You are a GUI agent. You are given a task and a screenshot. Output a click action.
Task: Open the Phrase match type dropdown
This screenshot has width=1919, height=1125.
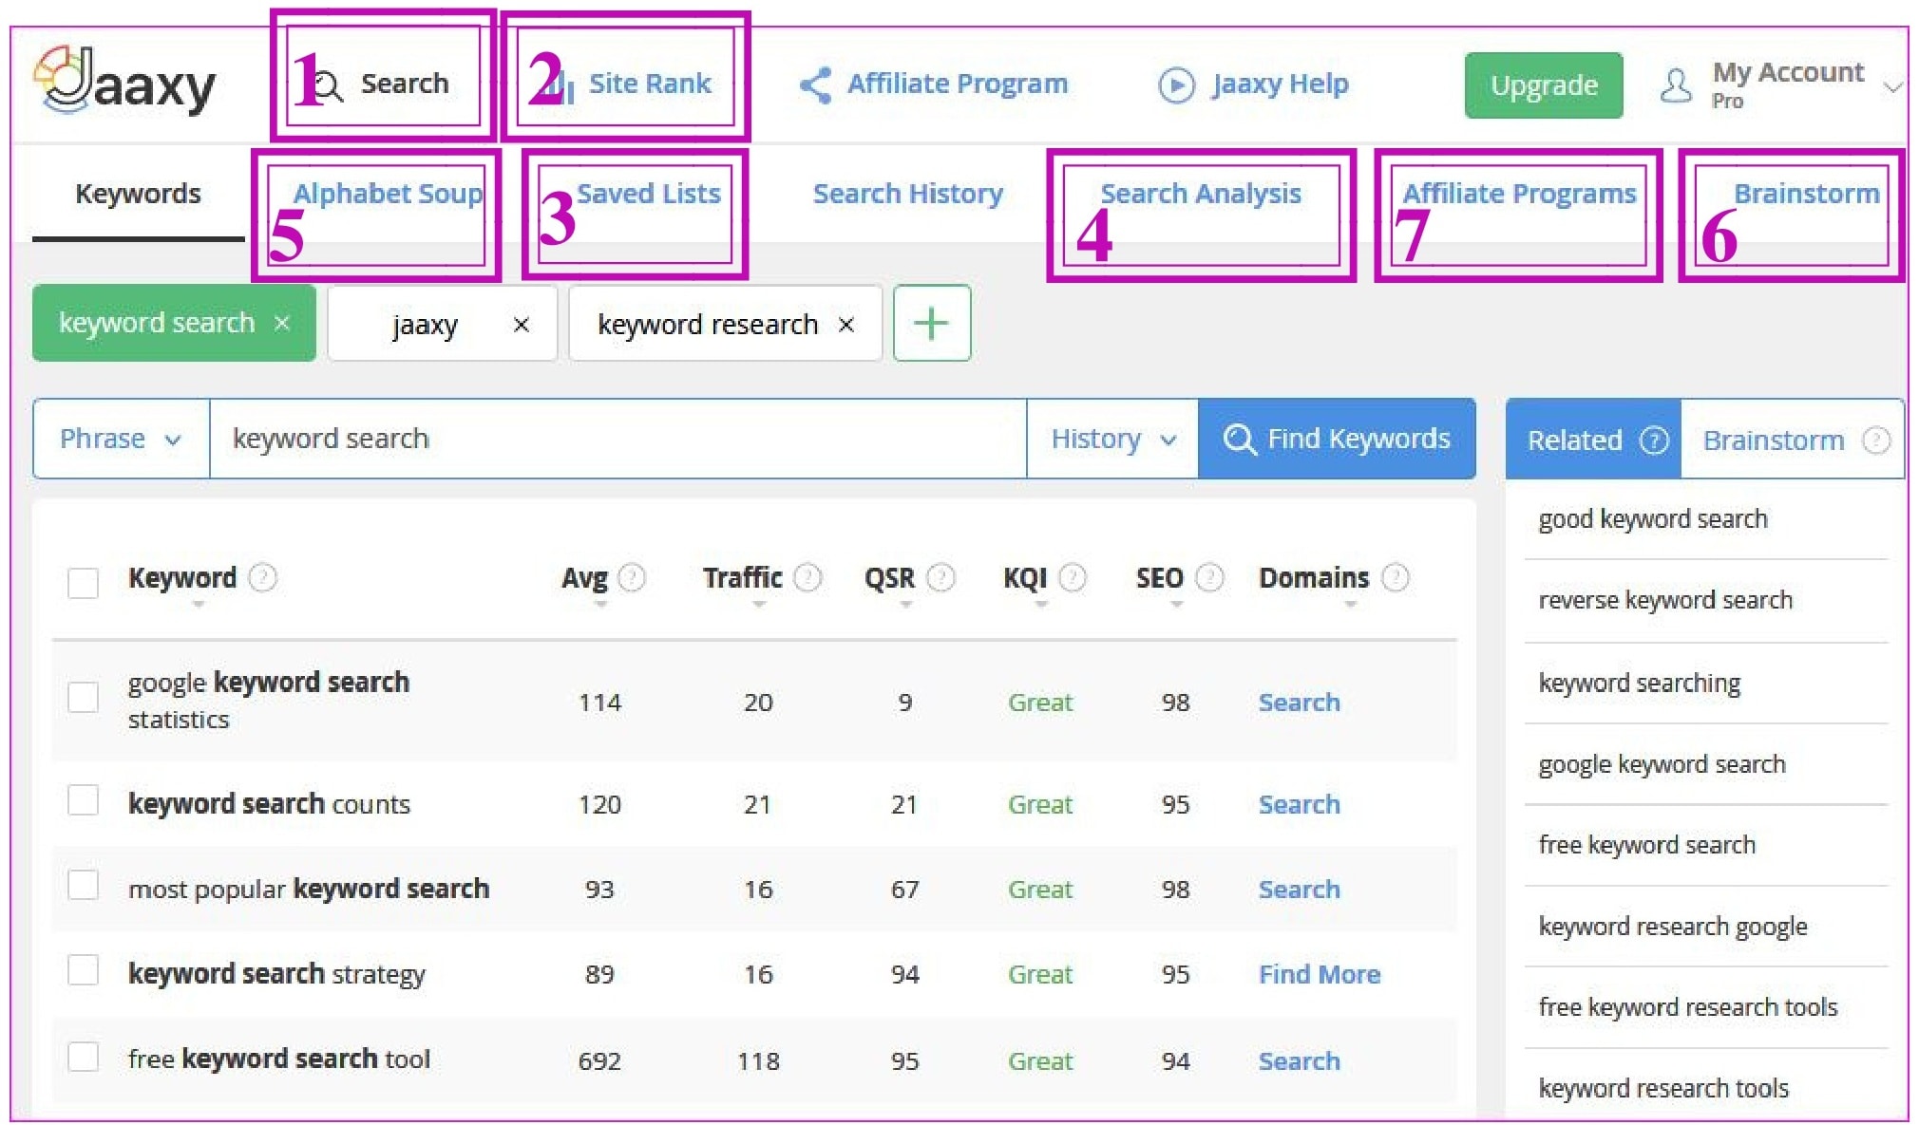click(122, 439)
